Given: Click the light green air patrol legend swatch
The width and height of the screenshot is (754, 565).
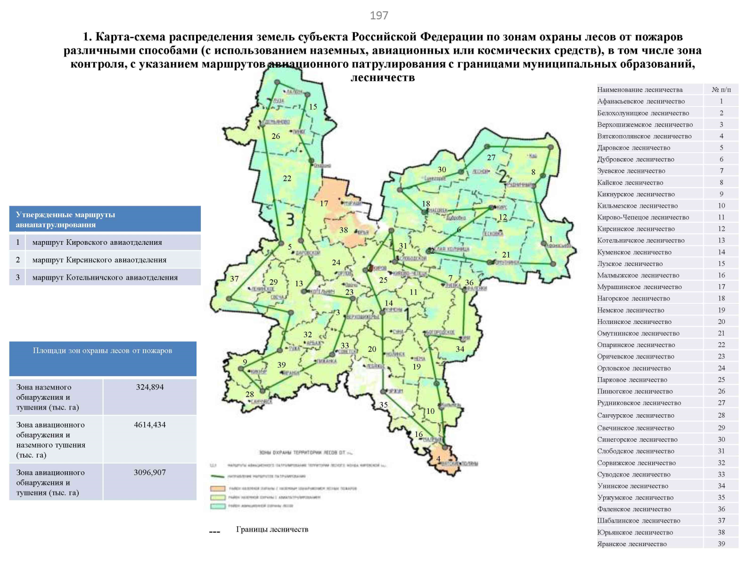Looking at the screenshot, I should click(x=217, y=497).
